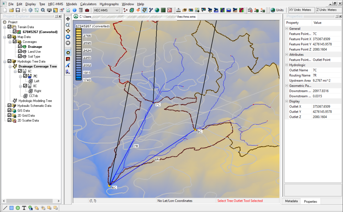
Task: Click the New project icon in toolbar
Action: point(5,10)
